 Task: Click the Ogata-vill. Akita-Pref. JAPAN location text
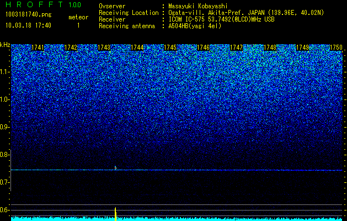tap(246, 13)
